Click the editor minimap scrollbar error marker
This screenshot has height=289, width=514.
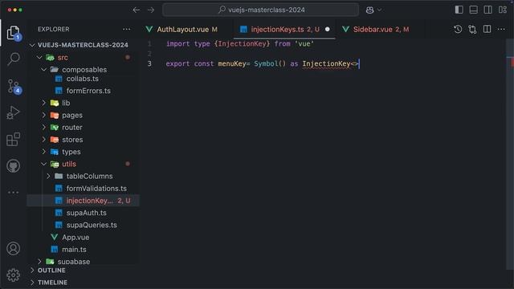point(512,63)
